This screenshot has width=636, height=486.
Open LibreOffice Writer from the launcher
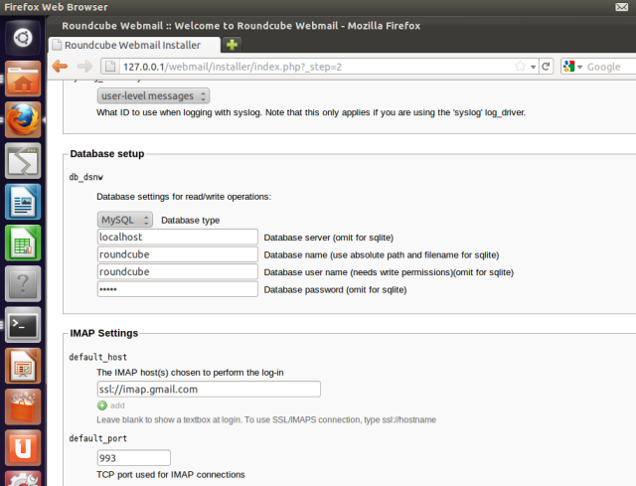point(22,202)
